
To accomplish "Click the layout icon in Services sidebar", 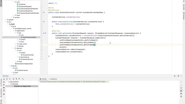I will pos(4,94).
